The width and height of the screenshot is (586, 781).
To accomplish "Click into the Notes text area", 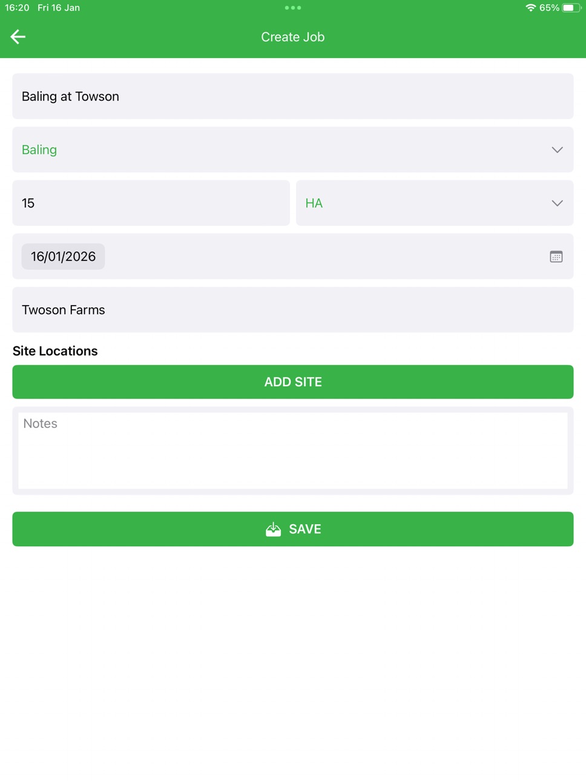I will pos(293,450).
